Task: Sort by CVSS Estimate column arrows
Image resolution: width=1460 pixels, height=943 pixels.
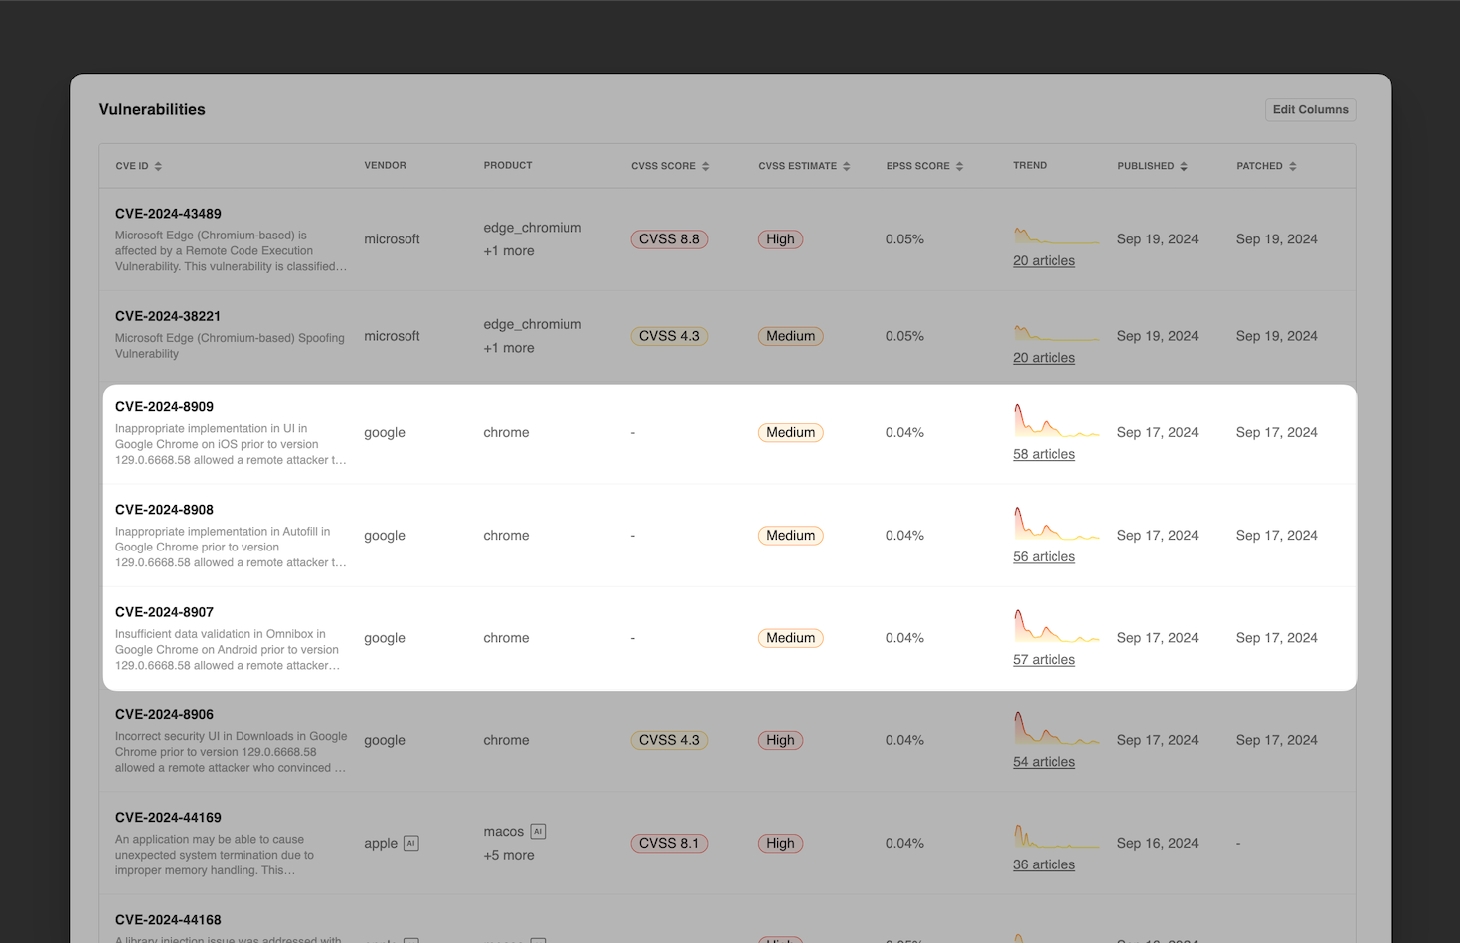Action: tap(846, 166)
